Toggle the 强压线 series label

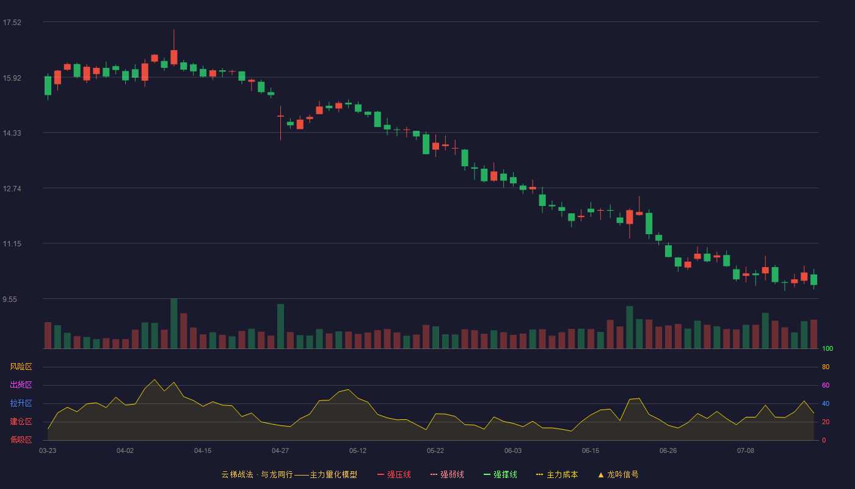coord(399,474)
